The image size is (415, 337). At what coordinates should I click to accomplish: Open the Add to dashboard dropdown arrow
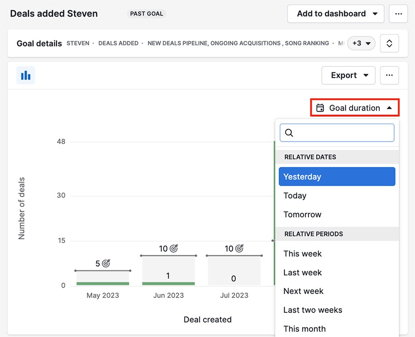tap(375, 13)
